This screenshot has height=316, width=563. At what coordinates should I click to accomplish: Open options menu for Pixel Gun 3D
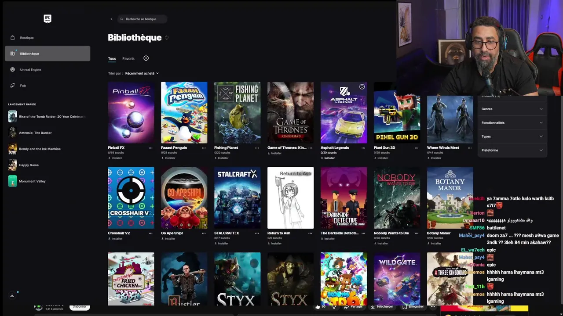(x=417, y=148)
